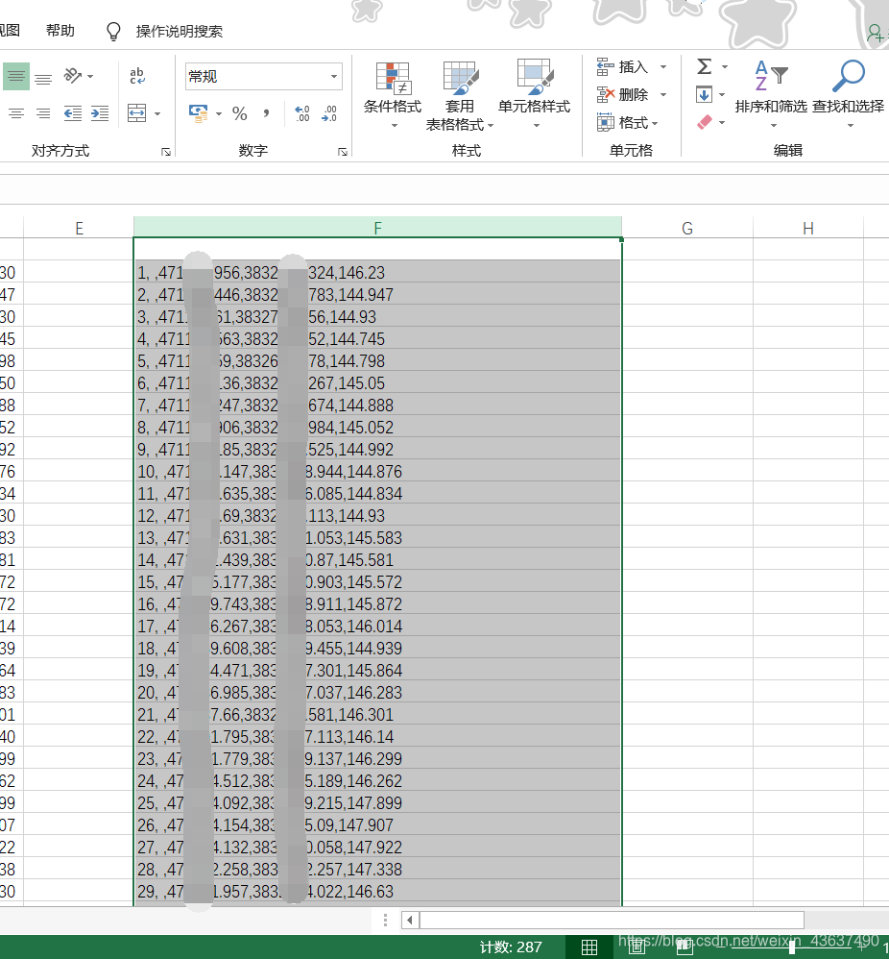Screen dimensions: 889x959
Task: Click the center vertical align icon
Action: pyautogui.click(x=16, y=77)
